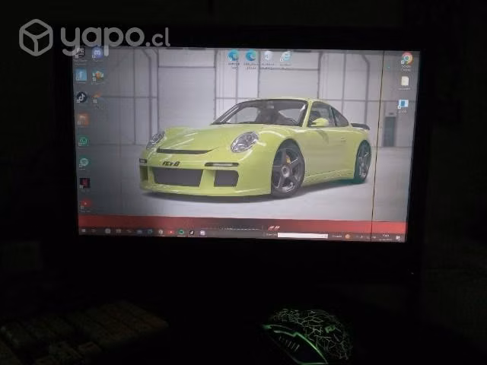Open the blue shortcut below the document
The height and width of the screenshot is (365, 487).
pos(403,105)
